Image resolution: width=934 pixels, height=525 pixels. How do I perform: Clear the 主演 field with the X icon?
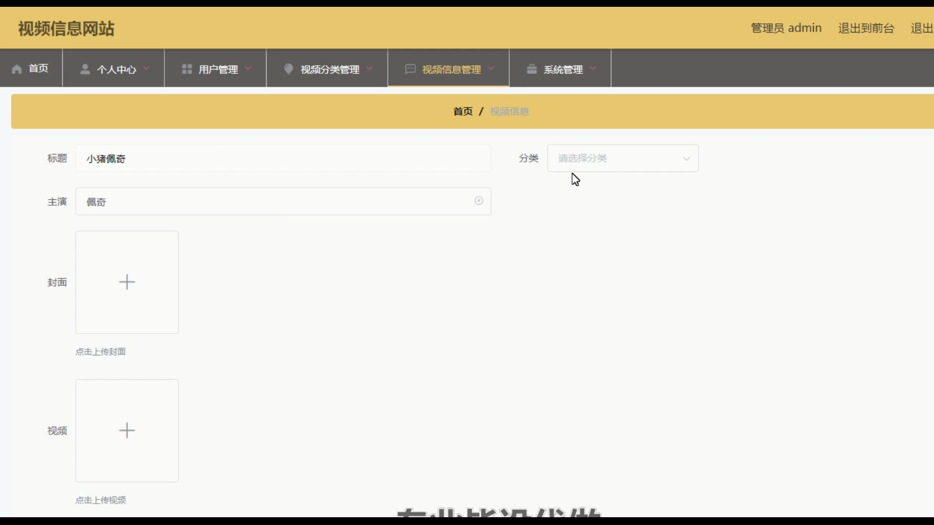point(479,201)
